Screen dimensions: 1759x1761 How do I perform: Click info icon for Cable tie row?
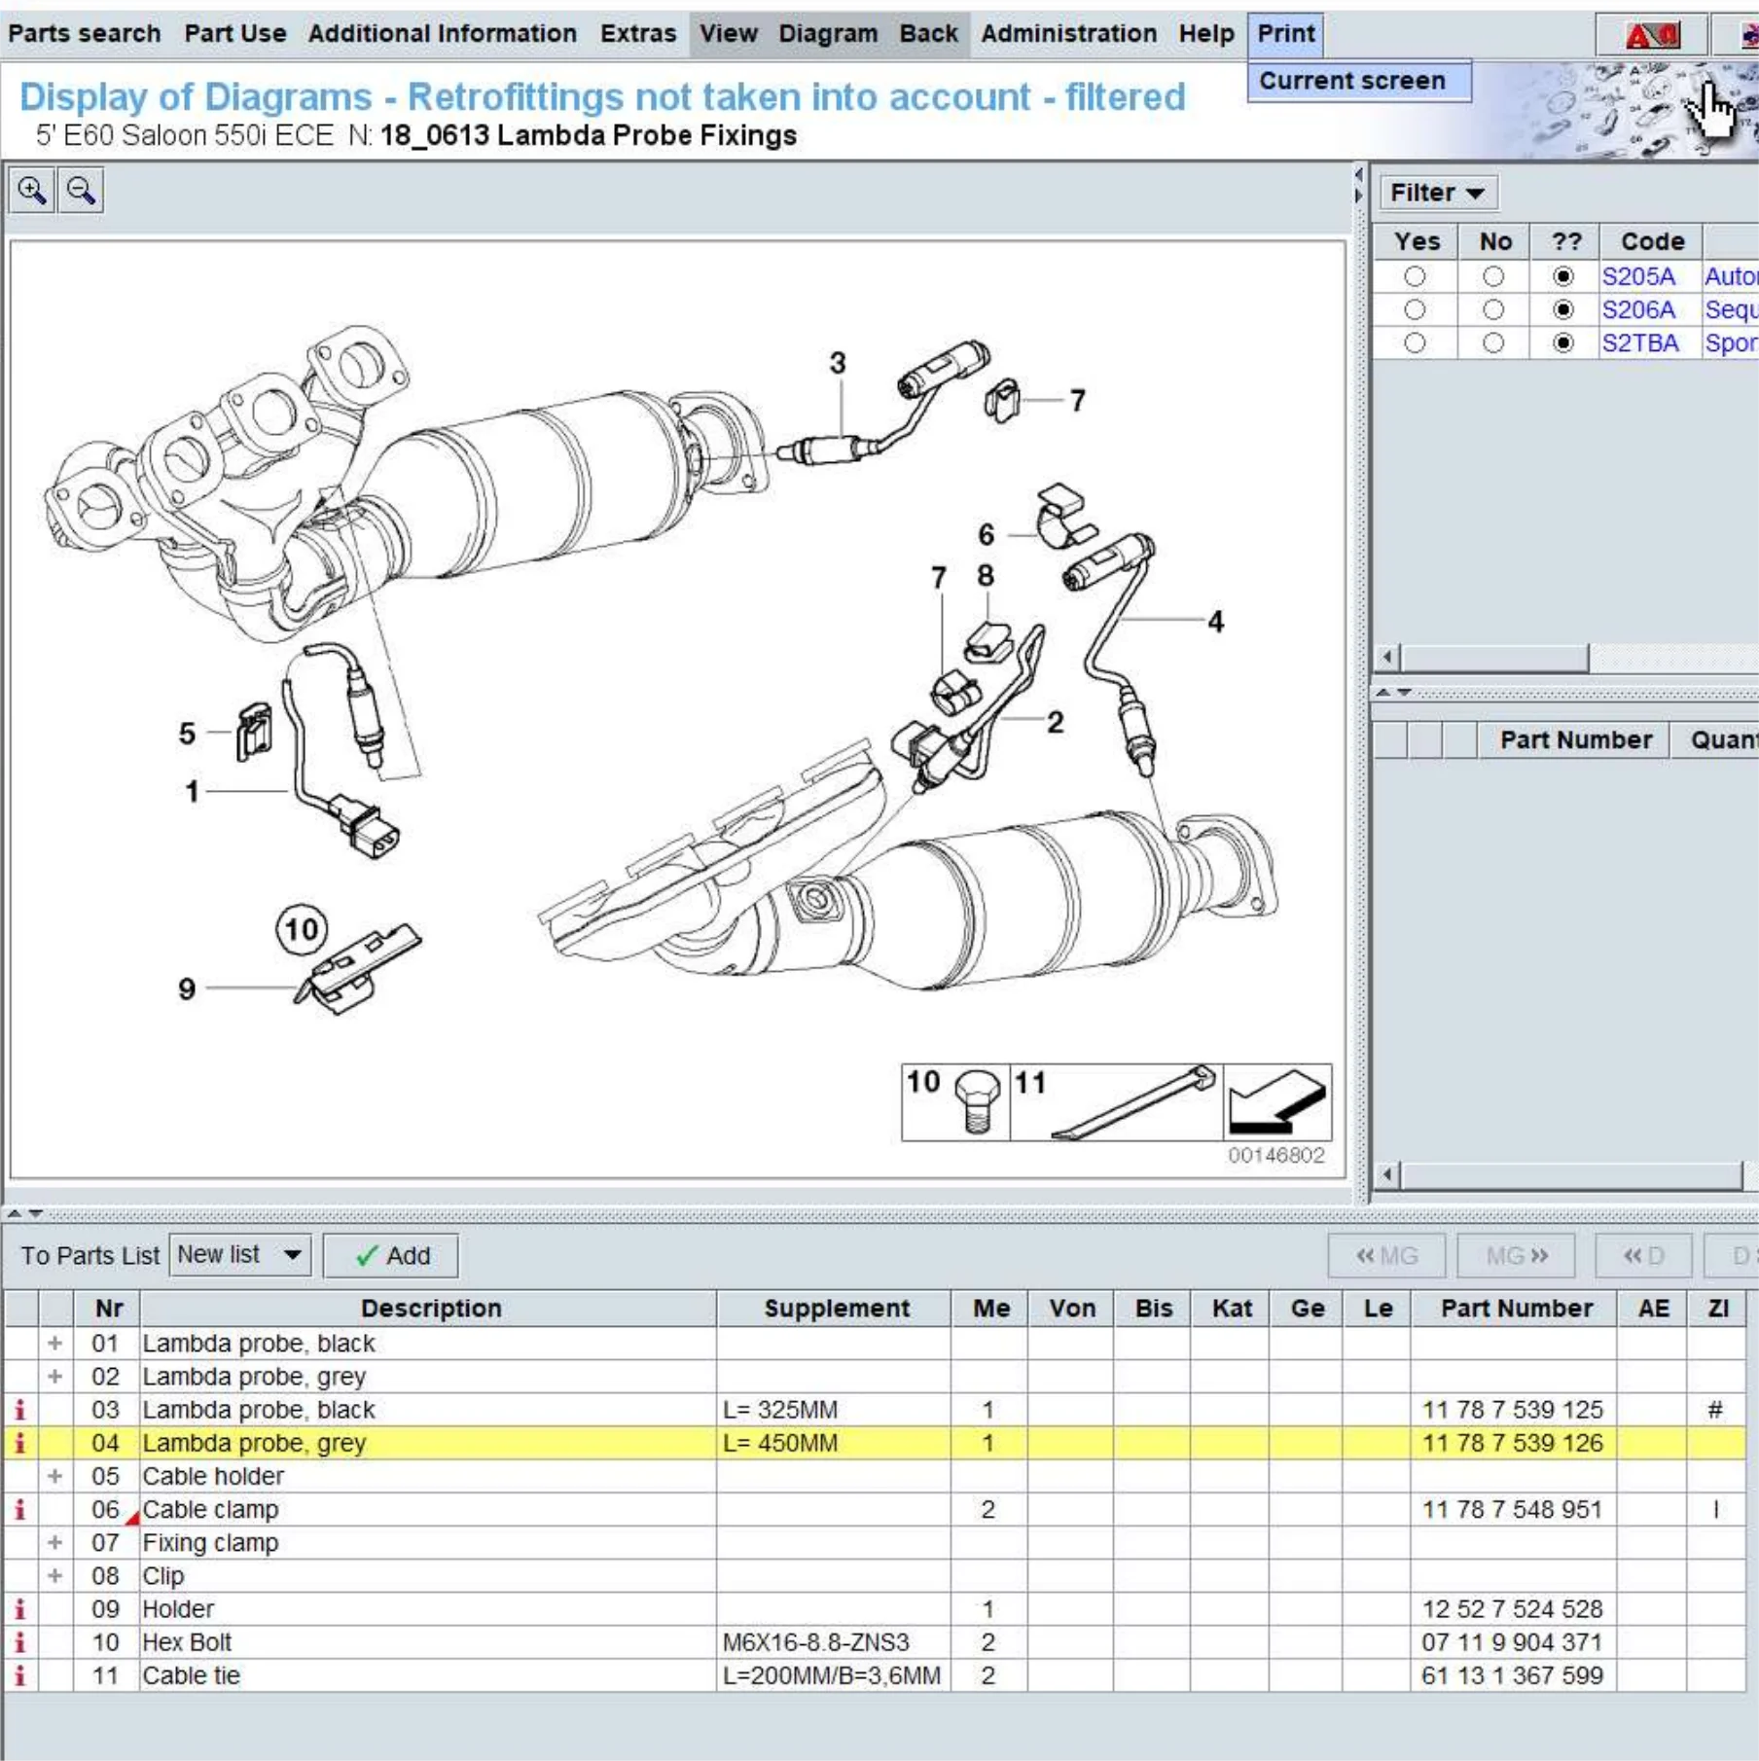[x=19, y=1675]
